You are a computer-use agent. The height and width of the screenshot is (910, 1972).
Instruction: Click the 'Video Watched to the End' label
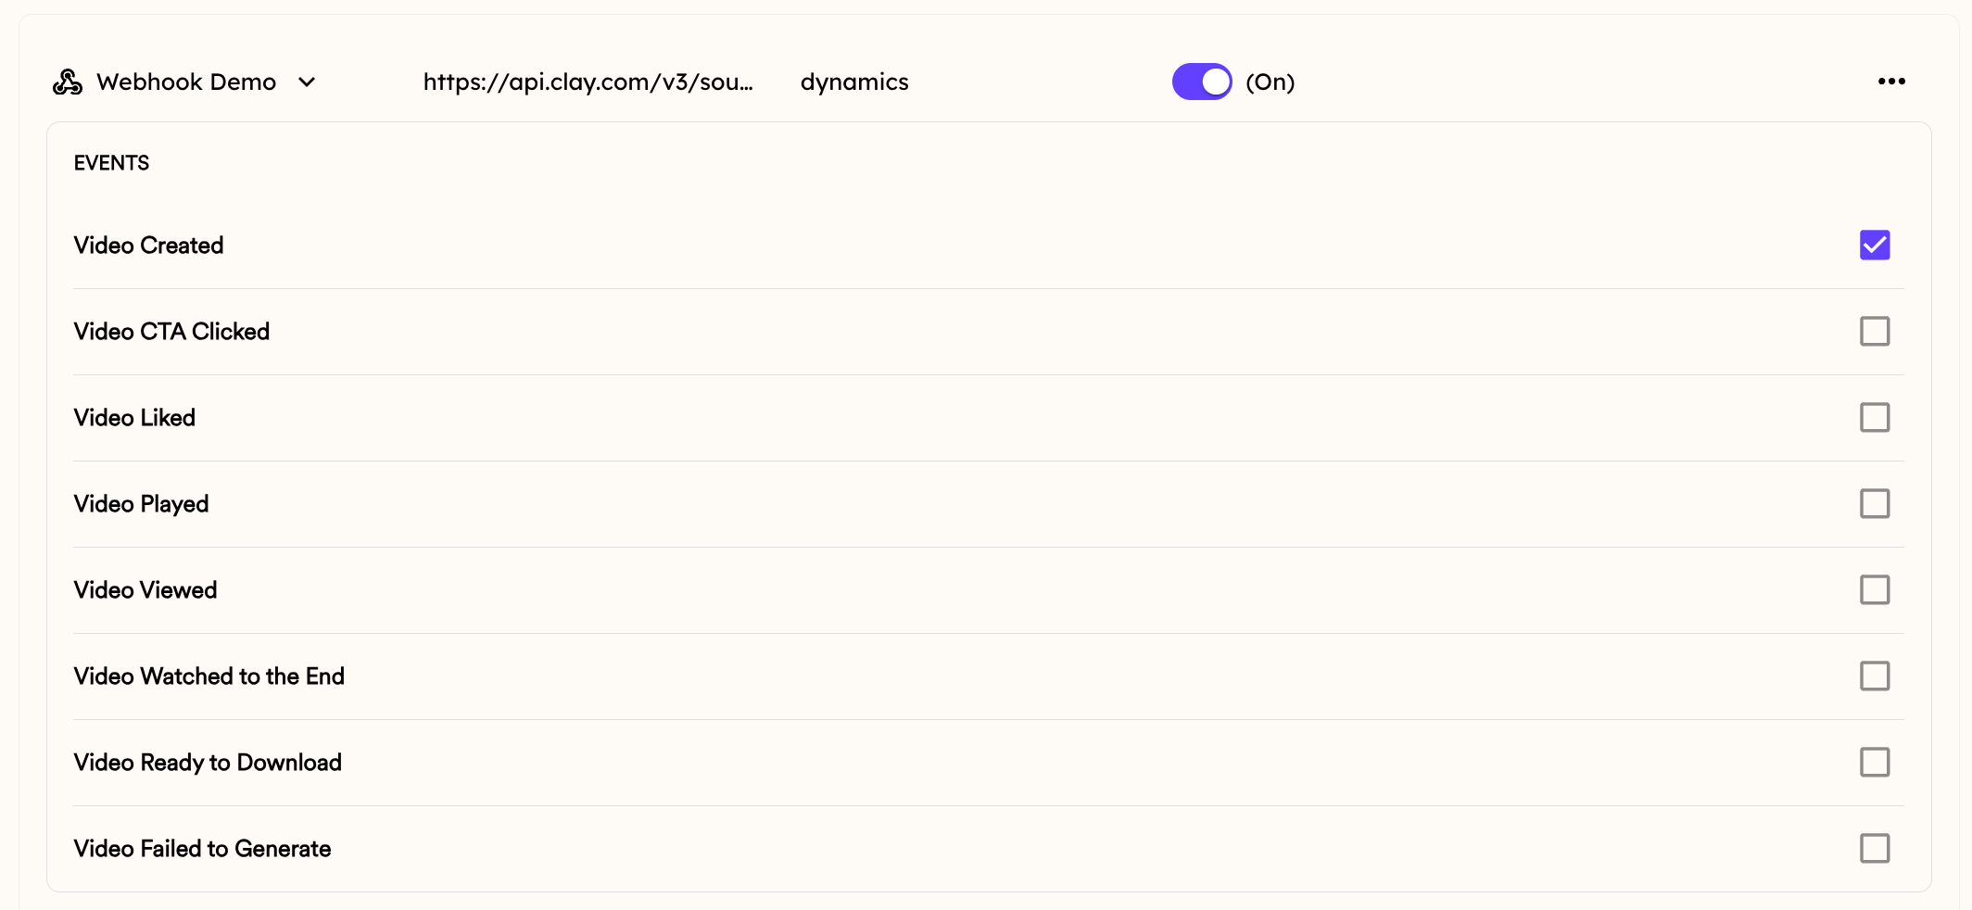(209, 676)
